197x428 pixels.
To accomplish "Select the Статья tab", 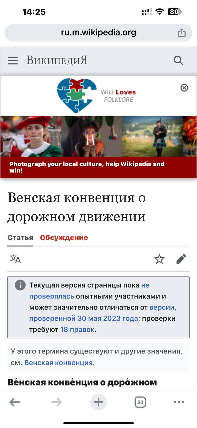I will (x=20, y=238).
